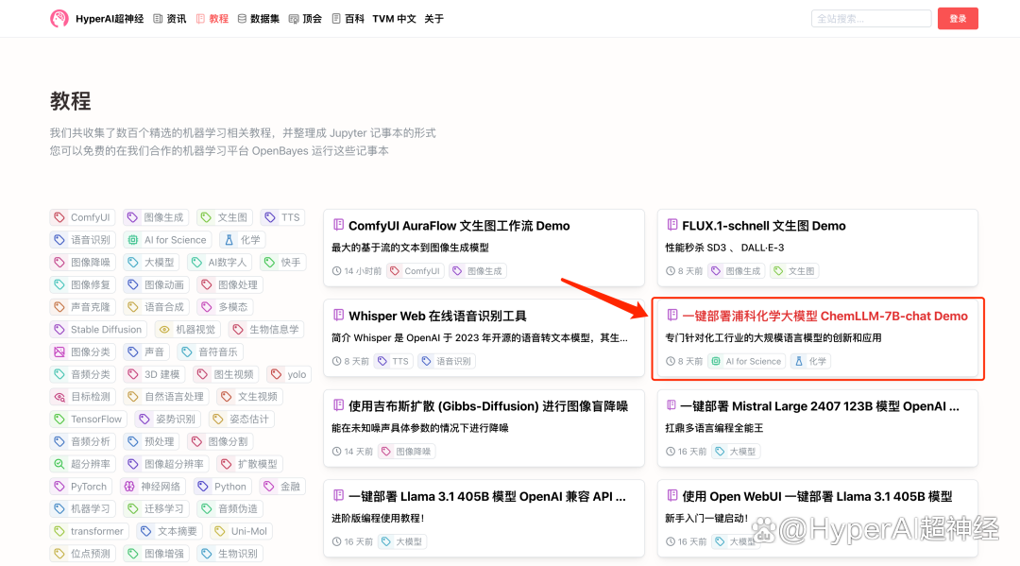Click the tag icon next to 图像修复
Image resolution: width=1020 pixels, height=566 pixels.
pos(59,284)
